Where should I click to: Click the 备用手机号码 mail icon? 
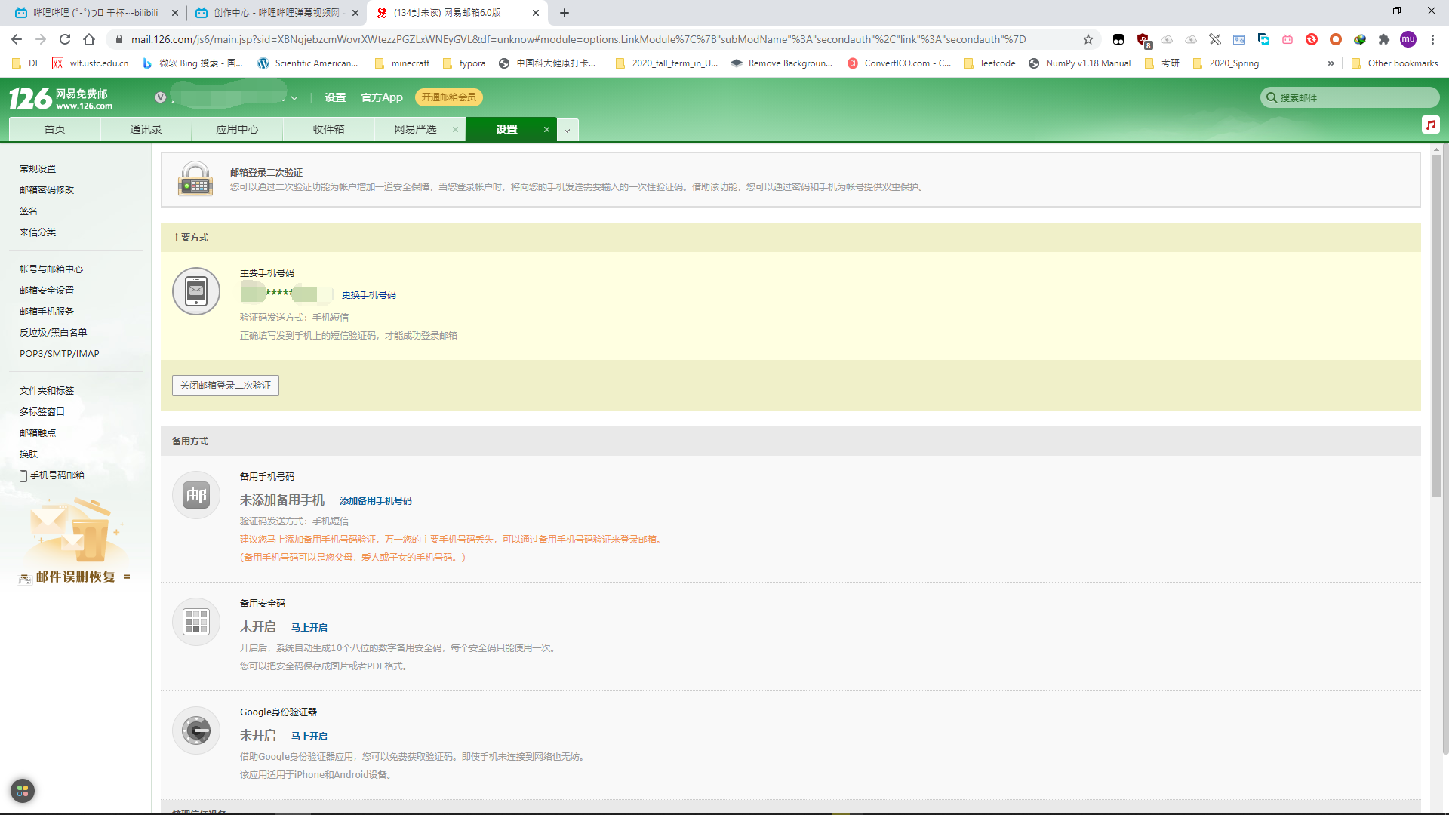click(x=195, y=495)
